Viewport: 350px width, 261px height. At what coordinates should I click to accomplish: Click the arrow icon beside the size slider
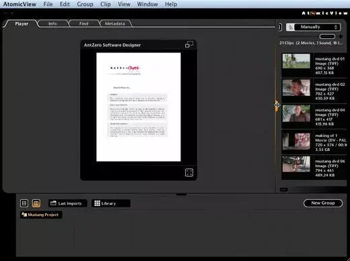point(341,36)
